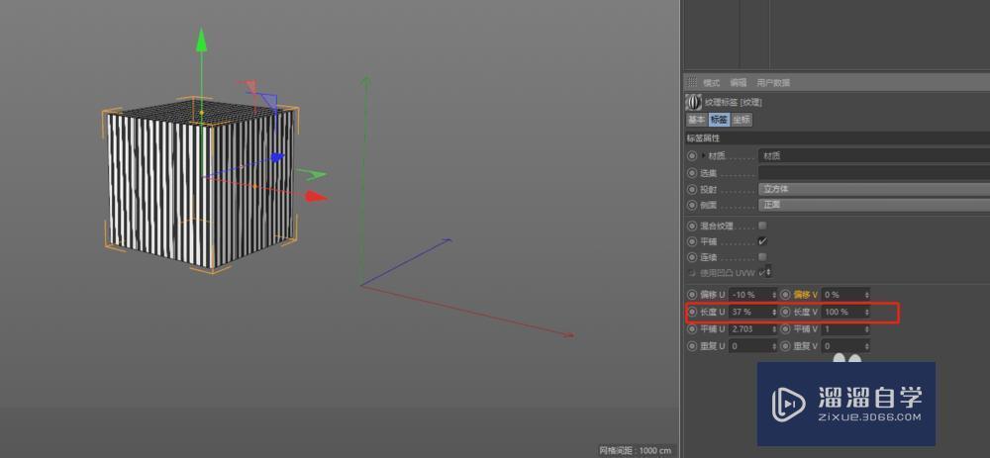Toggle the 连续 seamless checkbox
The height and width of the screenshot is (458, 990).
[762, 257]
